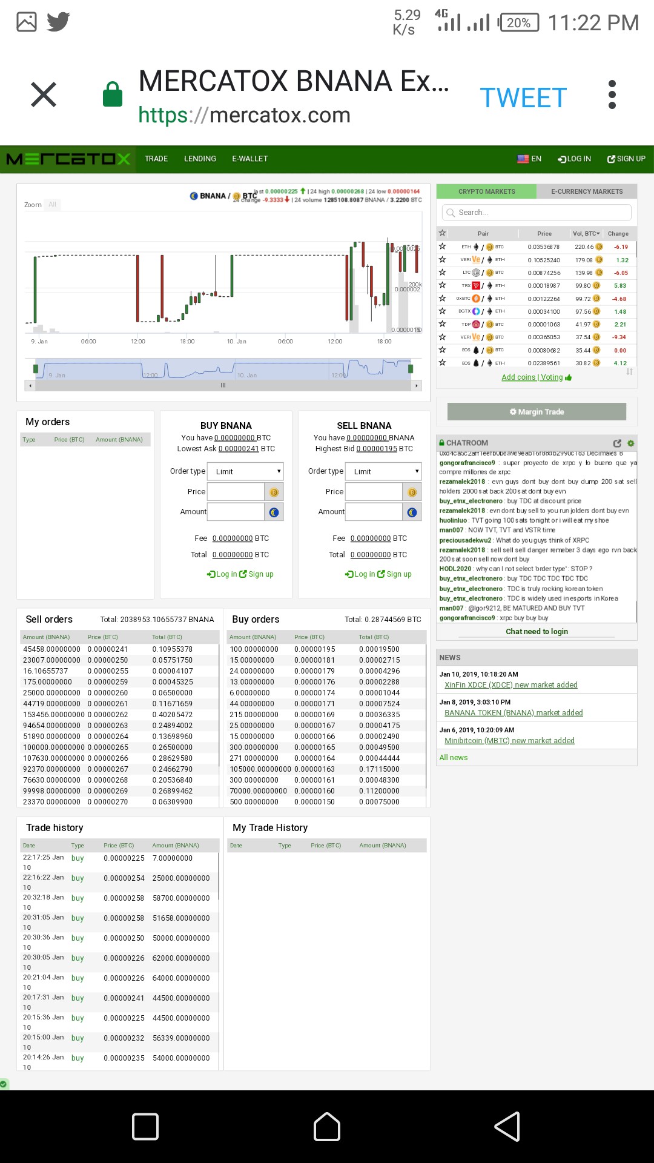Click Lowest Ask 0.00000241 value
Image resolution: width=654 pixels, height=1163 pixels.
click(x=239, y=449)
